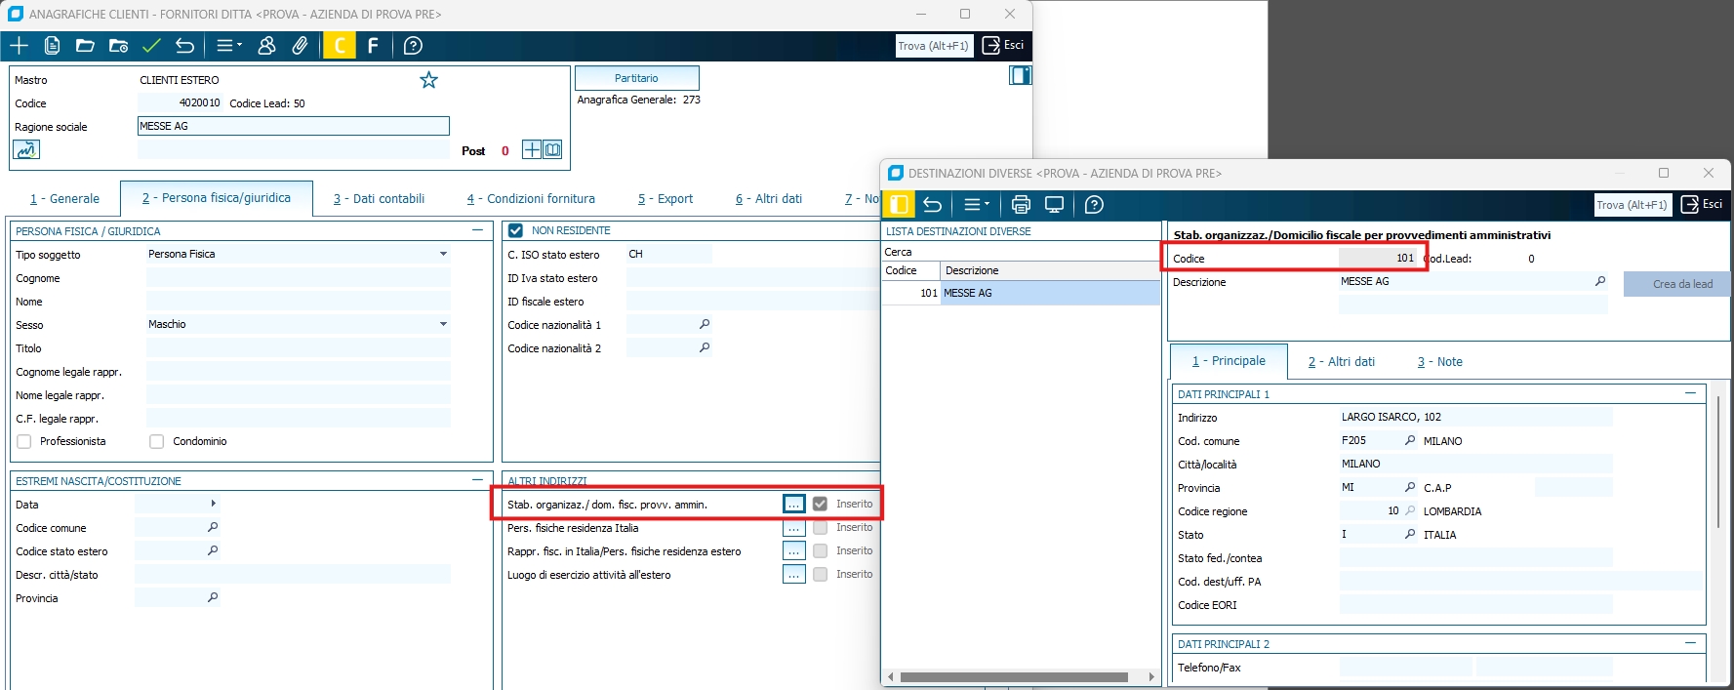Toggle Inserito checkbox for Rappr. fisc. in Italia
The width and height of the screenshot is (1734, 690).
coord(820,550)
